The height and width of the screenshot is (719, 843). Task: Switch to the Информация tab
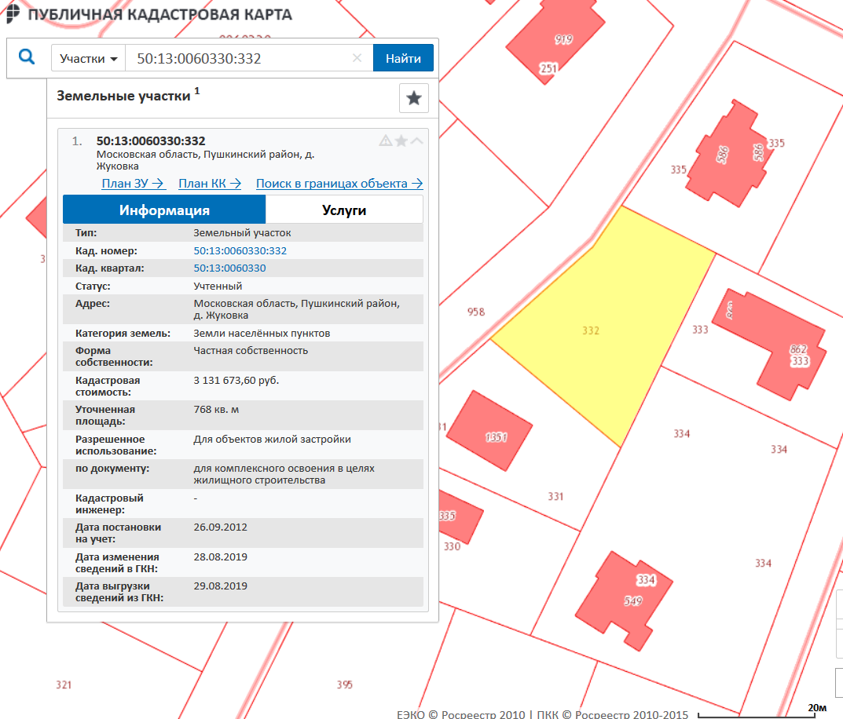click(x=164, y=210)
